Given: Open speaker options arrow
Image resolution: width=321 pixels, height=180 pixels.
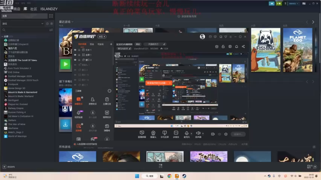Looking at the screenshot, I should coord(203,134).
